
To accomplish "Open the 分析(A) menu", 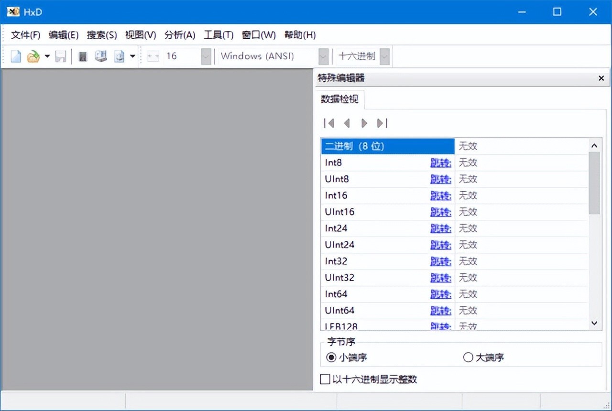I will click(180, 35).
